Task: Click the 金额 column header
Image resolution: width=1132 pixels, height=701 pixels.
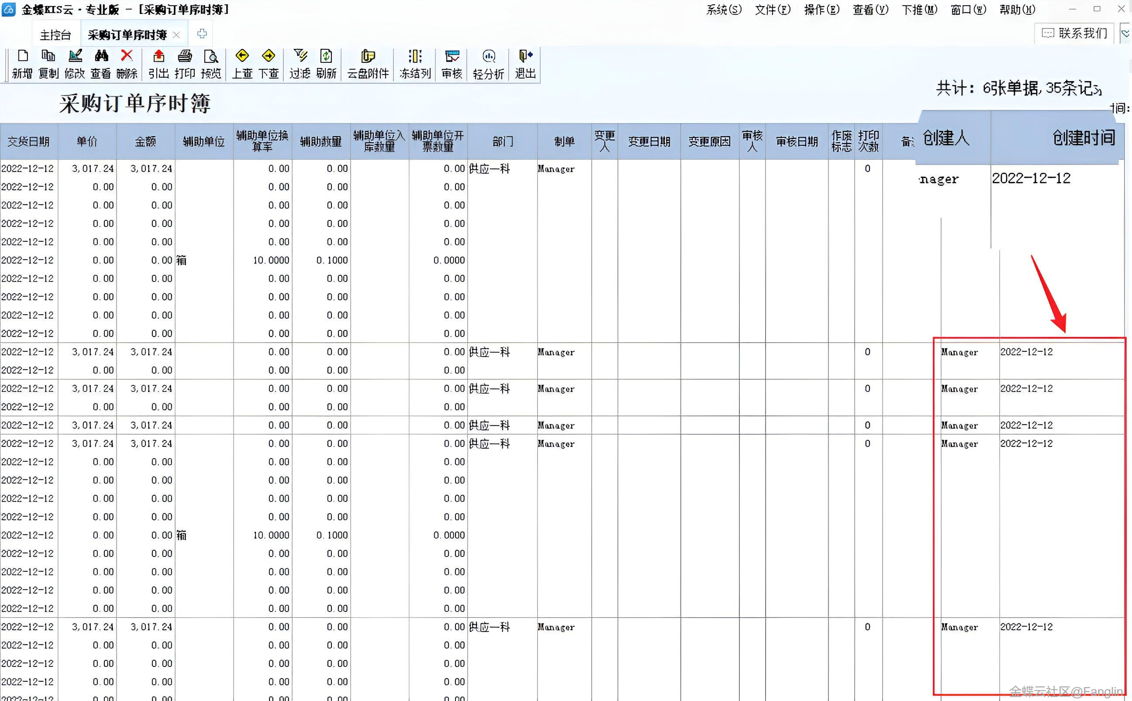Action: tap(145, 141)
